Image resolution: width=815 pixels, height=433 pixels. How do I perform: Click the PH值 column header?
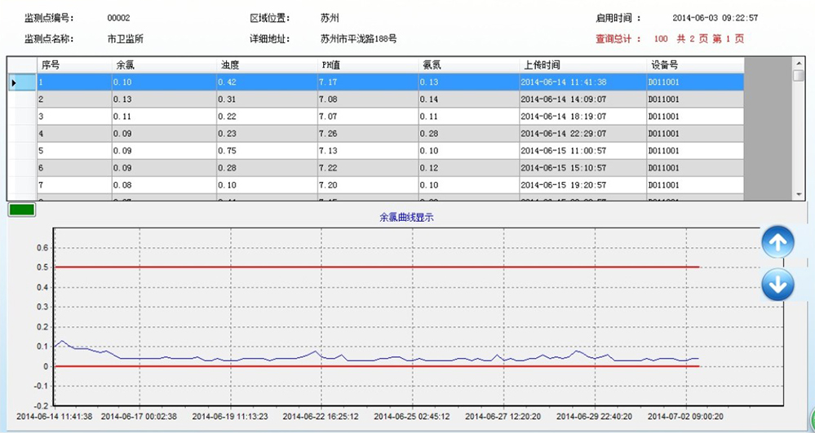pyautogui.click(x=367, y=65)
